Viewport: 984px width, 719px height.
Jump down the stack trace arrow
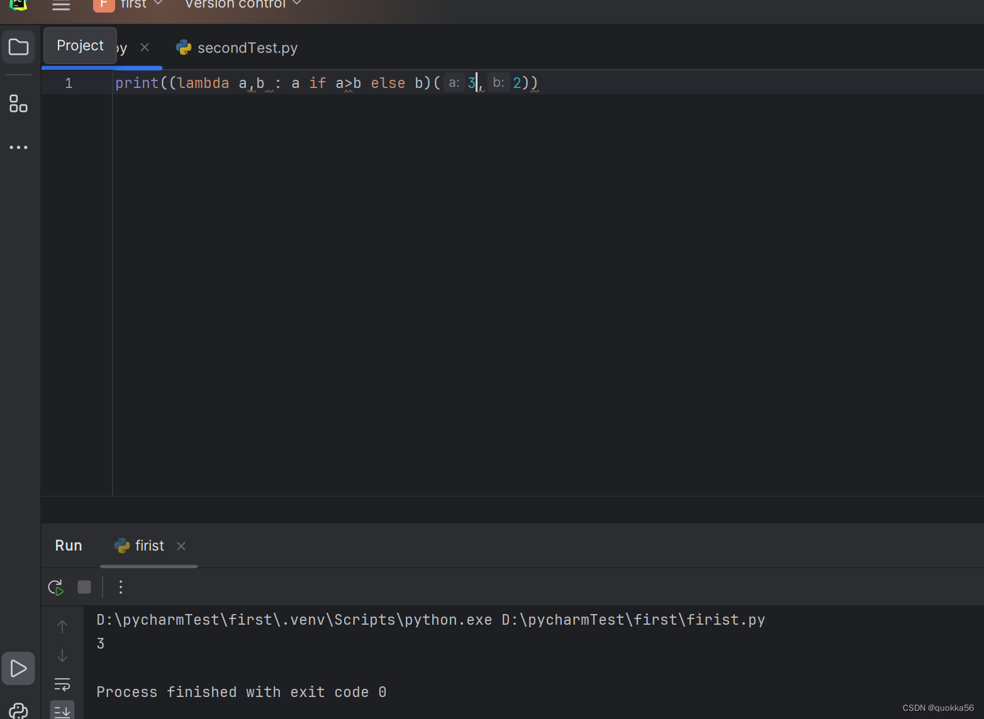coord(62,656)
